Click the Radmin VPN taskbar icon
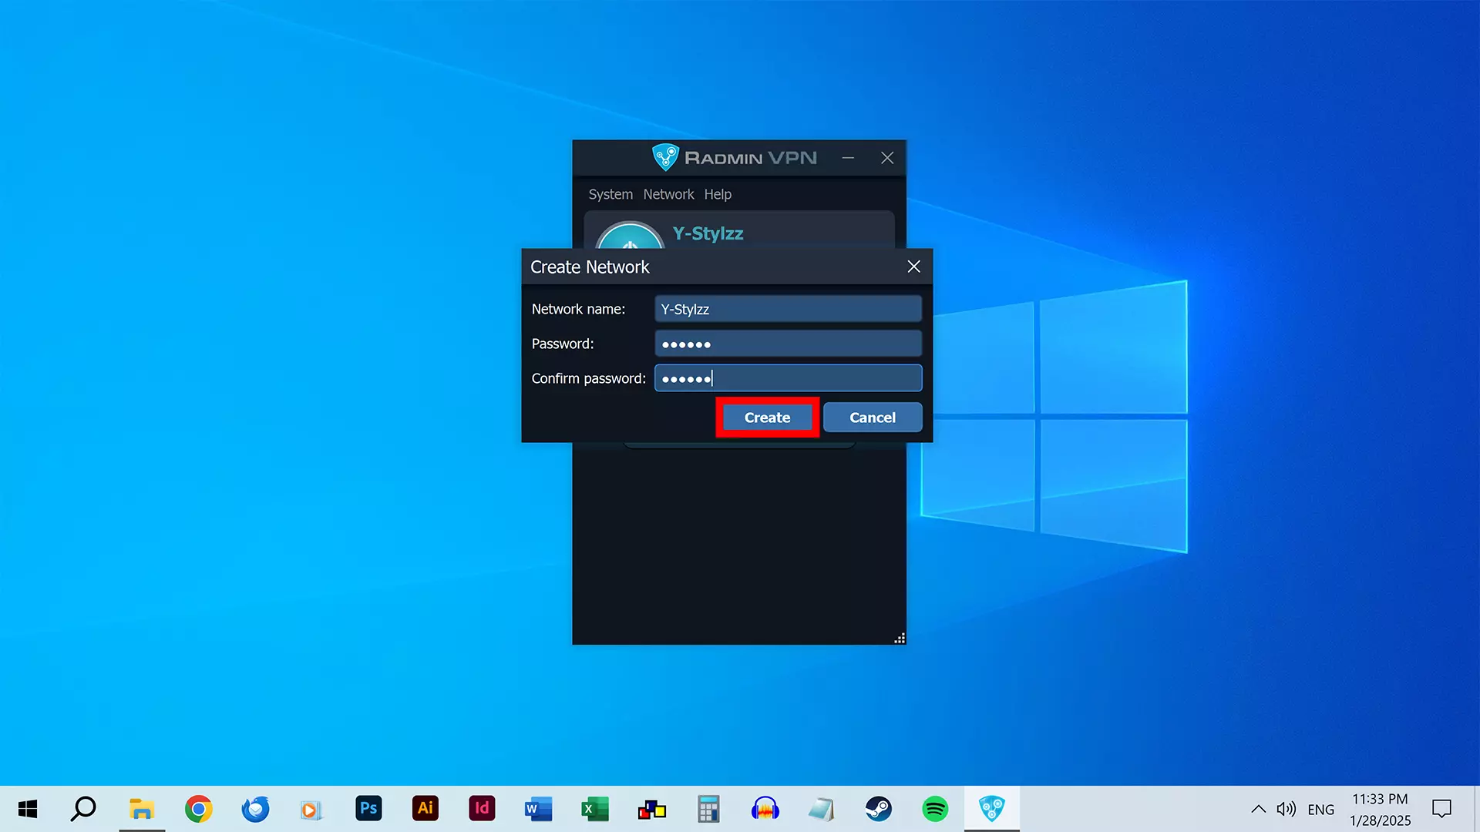1480x832 pixels. click(x=991, y=809)
